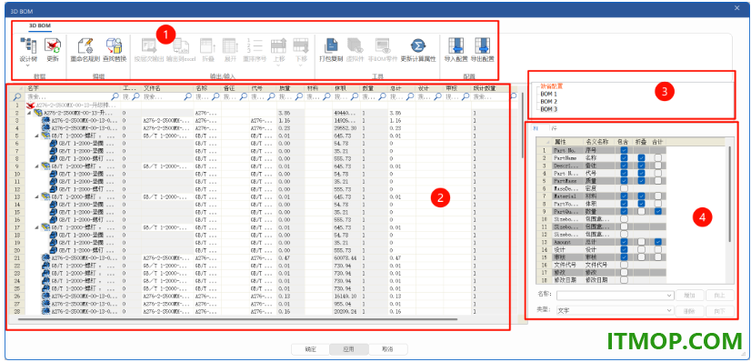The width and height of the screenshot is (751, 362).
Task: Select BOM 2 configuration
Action: pos(549,102)
